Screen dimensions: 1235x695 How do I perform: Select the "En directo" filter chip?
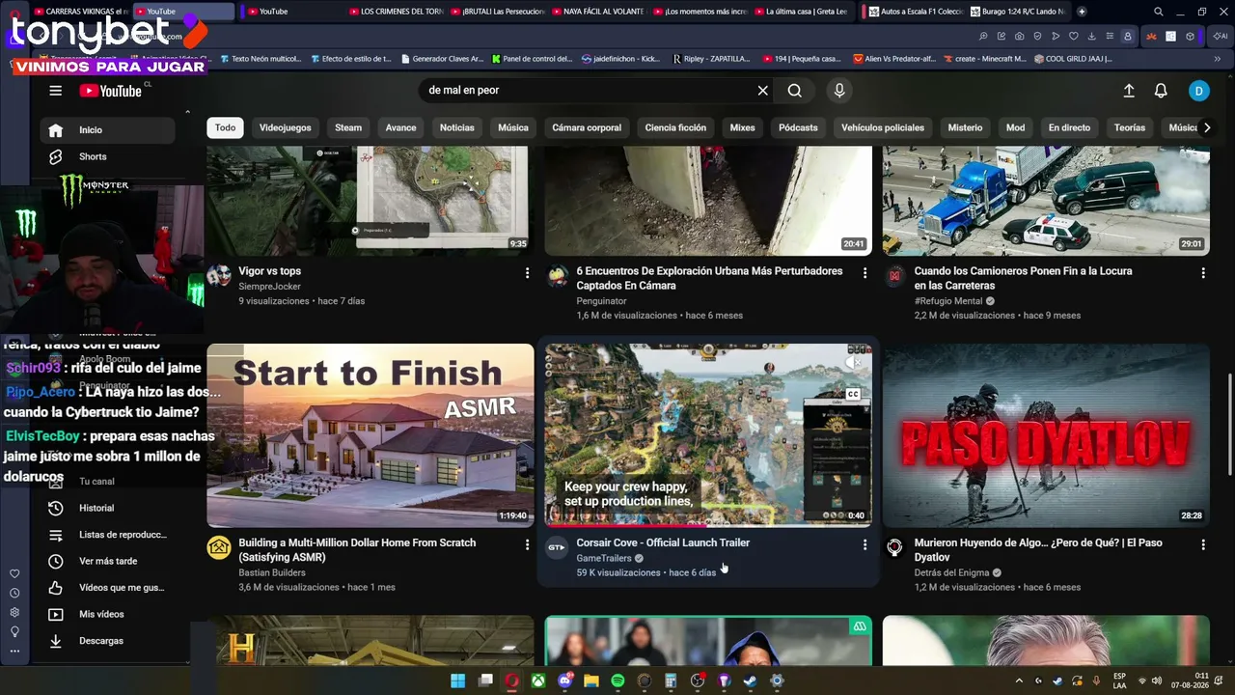point(1069,127)
